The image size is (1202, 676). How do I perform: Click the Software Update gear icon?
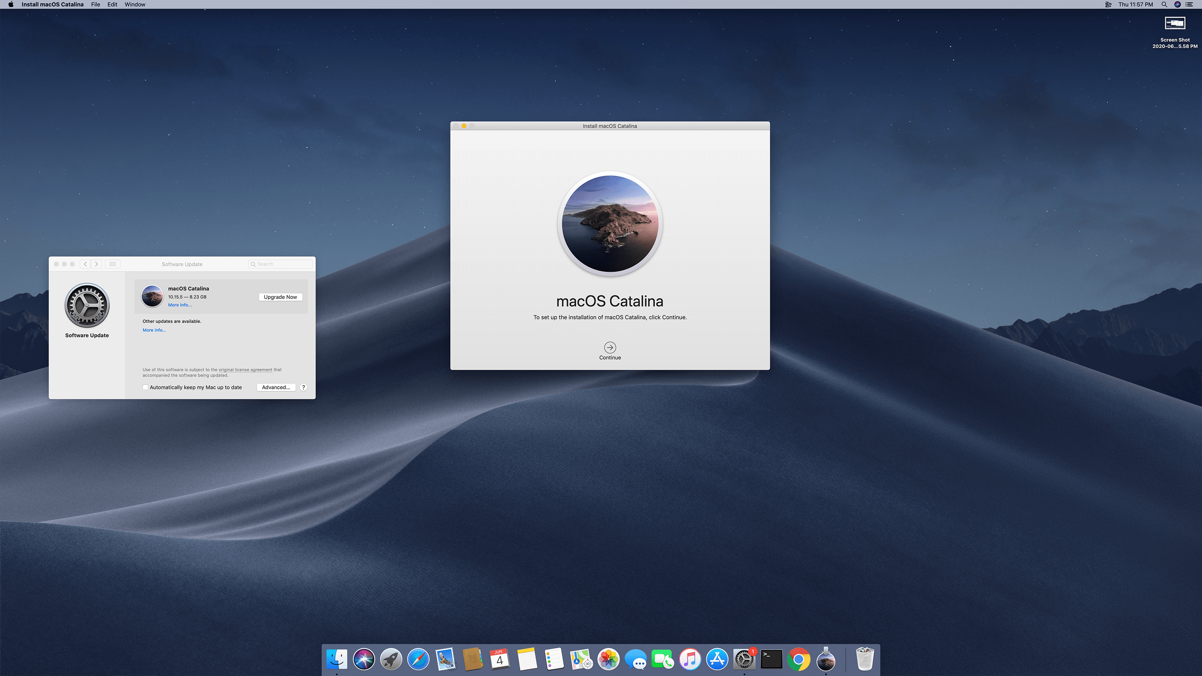[x=87, y=306]
